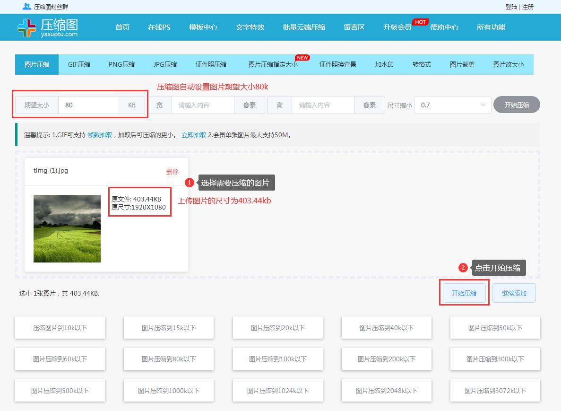This screenshot has height=411, width=561.
Task: Click the 注册 registration link
Action: click(527, 7)
